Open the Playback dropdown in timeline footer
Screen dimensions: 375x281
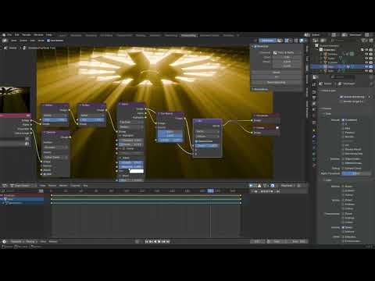click(17, 241)
